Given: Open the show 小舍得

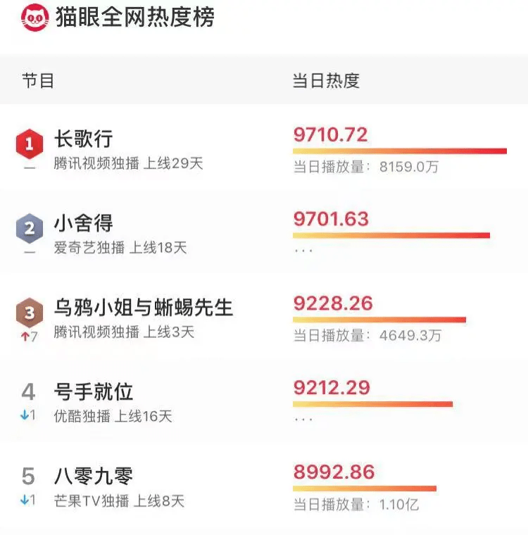Looking at the screenshot, I should point(84,223).
